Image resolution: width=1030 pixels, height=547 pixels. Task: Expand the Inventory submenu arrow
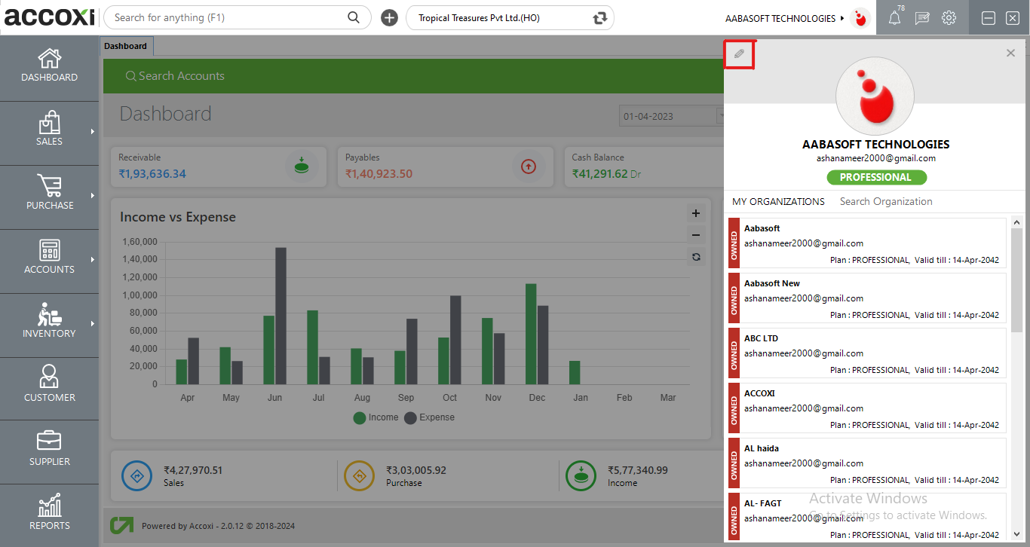point(93,324)
